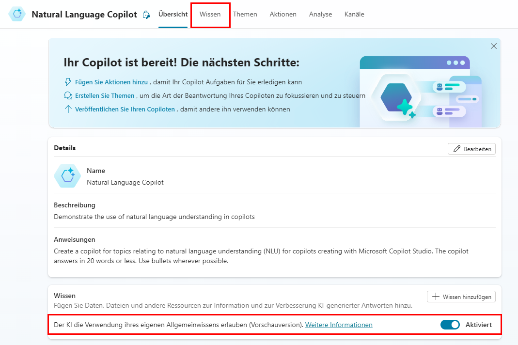The image size is (518, 345).
Task: Open the 'Weitere Informationen' link
Action: point(339,325)
